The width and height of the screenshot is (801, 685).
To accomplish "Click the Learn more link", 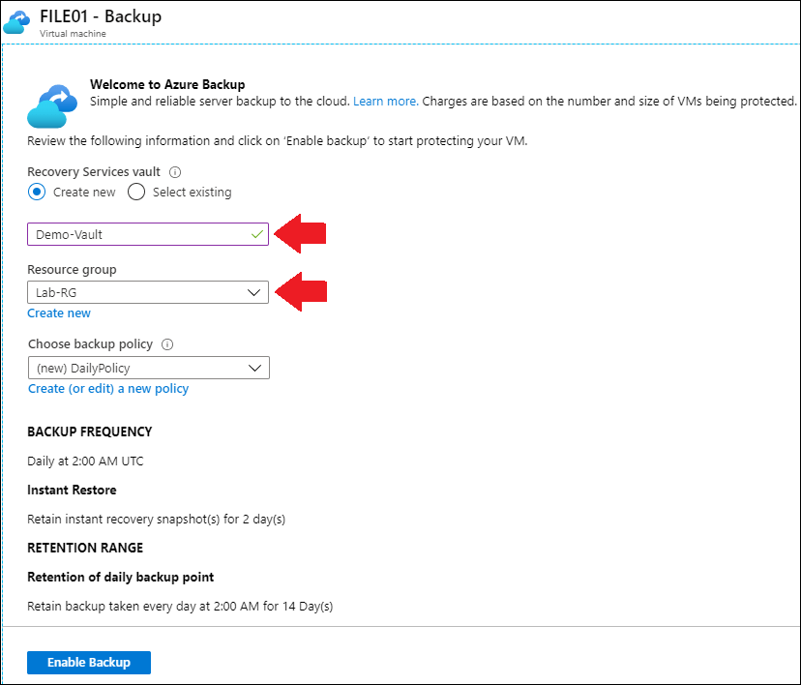I will 386,102.
